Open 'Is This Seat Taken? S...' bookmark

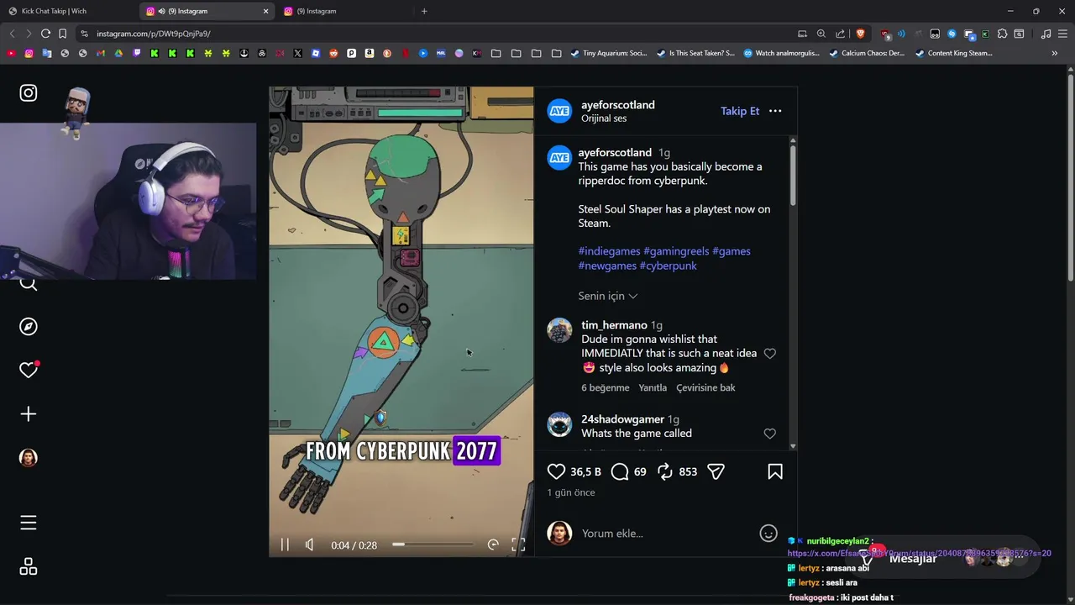click(695, 53)
